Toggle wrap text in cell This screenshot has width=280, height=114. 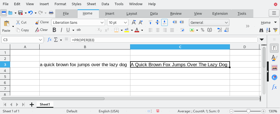[x=182, y=30]
